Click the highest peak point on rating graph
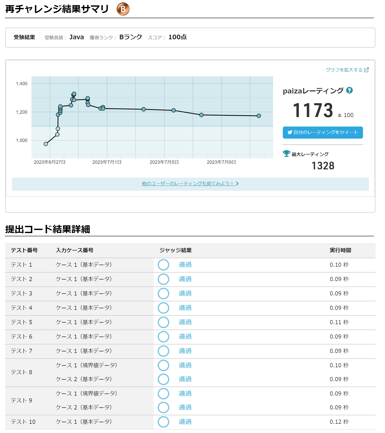 pos(74,94)
